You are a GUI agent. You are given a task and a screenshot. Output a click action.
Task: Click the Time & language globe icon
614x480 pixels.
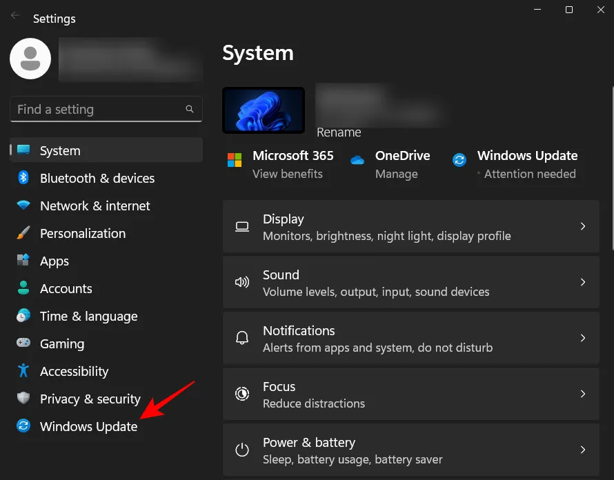point(23,316)
